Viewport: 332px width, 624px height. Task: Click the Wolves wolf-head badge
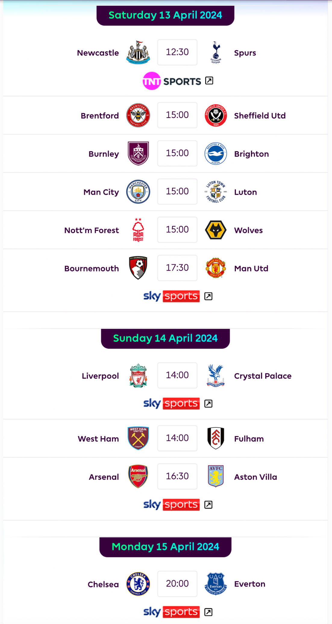(216, 230)
